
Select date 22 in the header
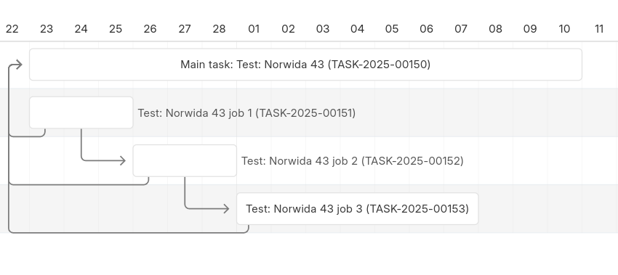pos(12,29)
